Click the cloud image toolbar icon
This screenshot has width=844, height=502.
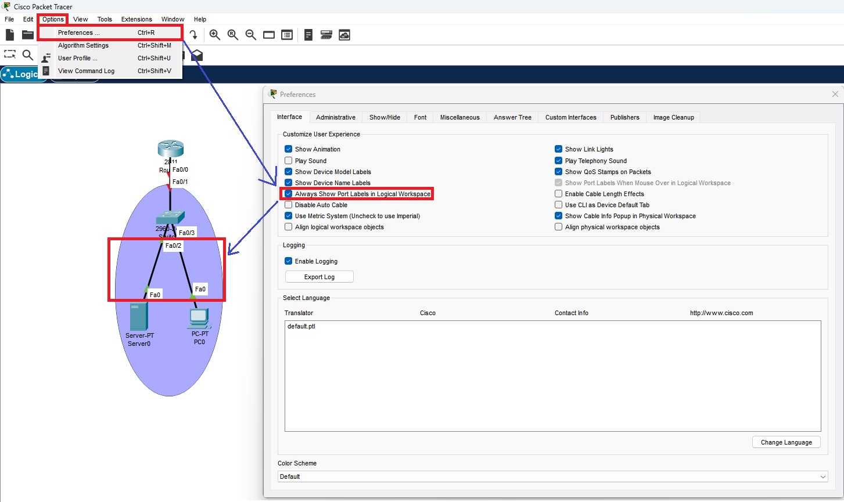coord(344,35)
